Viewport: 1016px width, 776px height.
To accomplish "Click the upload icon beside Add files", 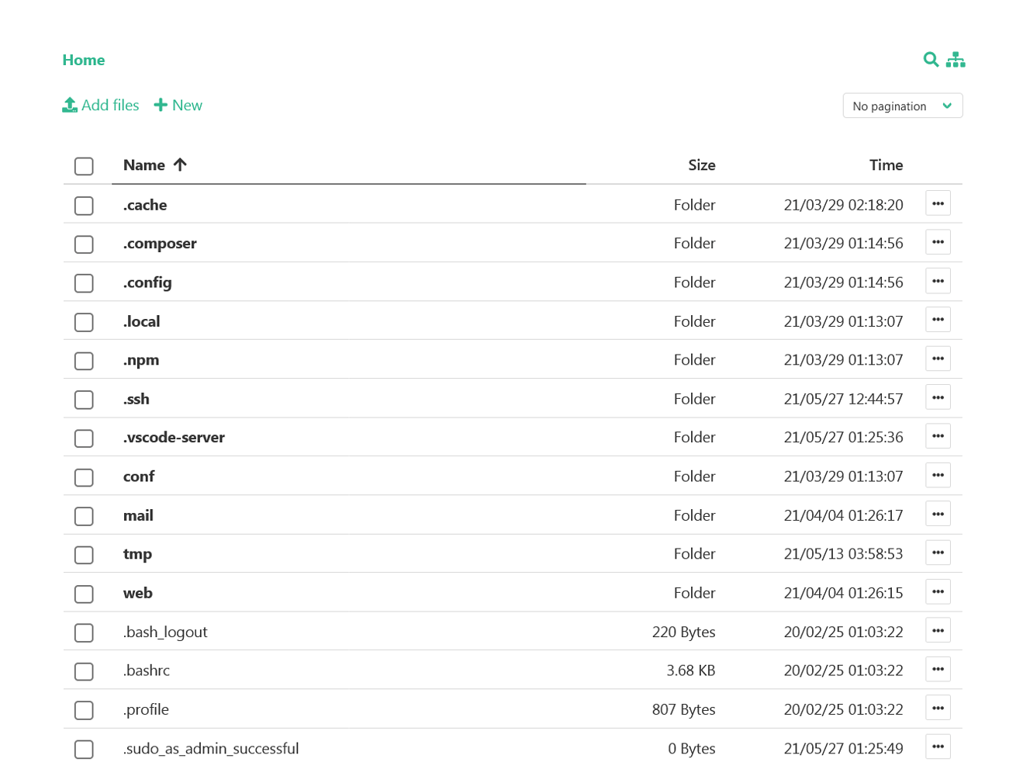I will point(69,104).
